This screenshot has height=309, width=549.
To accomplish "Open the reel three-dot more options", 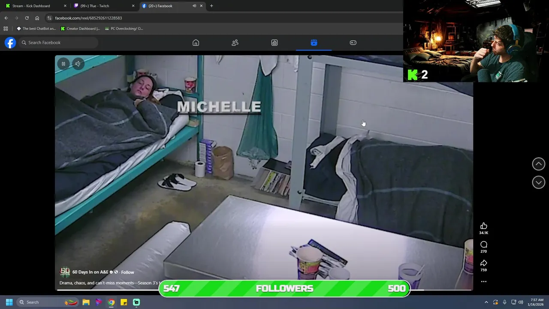I will (484, 282).
